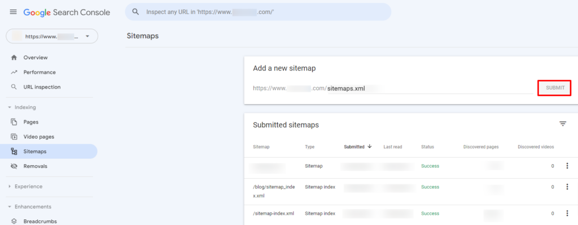Sort by Discovered videos column header
Screen dimensions: 578x225
536,147
